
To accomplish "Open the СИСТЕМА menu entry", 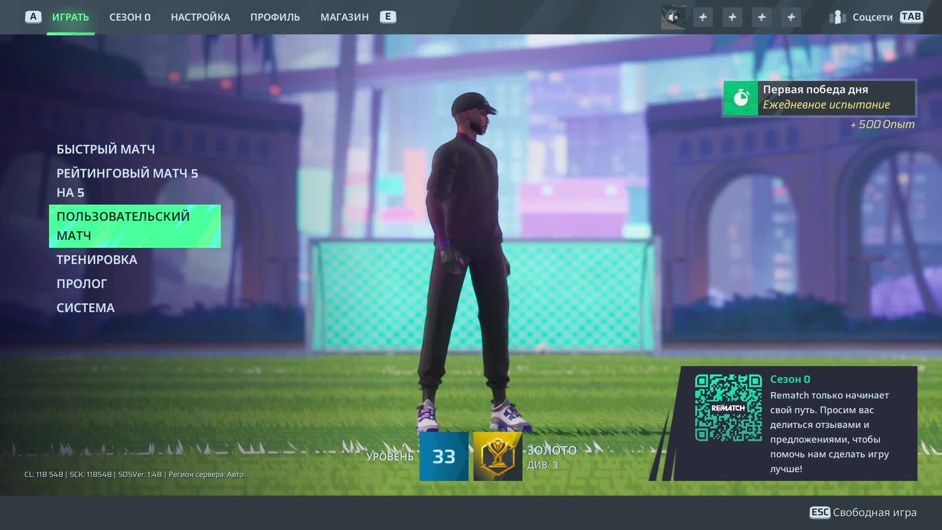I will 85,308.
